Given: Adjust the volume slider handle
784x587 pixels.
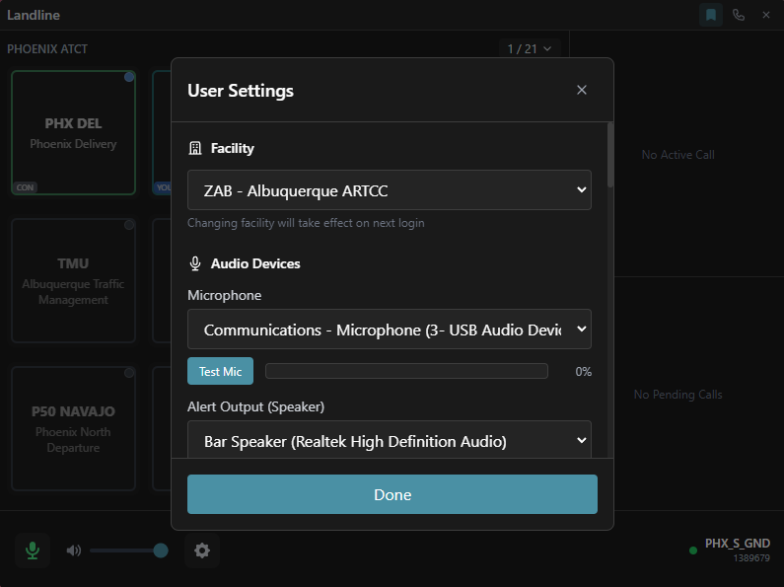Looking at the screenshot, I should [161, 550].
